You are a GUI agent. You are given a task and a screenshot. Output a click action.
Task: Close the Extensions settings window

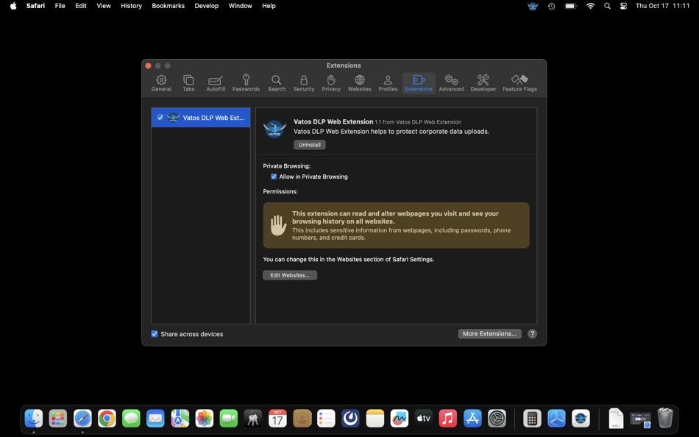148,65
